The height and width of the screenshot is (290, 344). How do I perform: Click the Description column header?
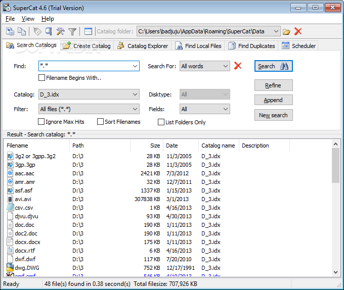click(x=265, y=146)
